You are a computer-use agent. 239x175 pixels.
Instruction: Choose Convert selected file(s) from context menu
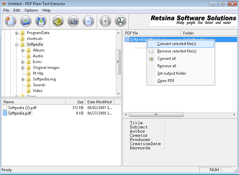click(x=176, y=44)
